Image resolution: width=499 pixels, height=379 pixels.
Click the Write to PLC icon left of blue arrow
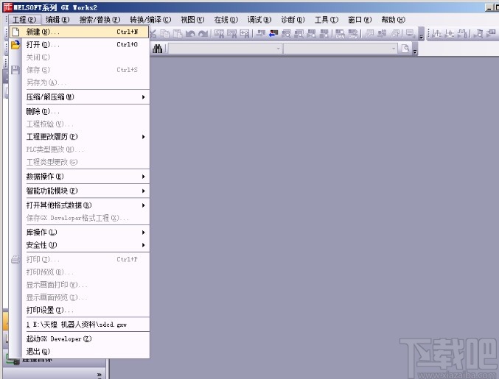(x=261, y=33)
